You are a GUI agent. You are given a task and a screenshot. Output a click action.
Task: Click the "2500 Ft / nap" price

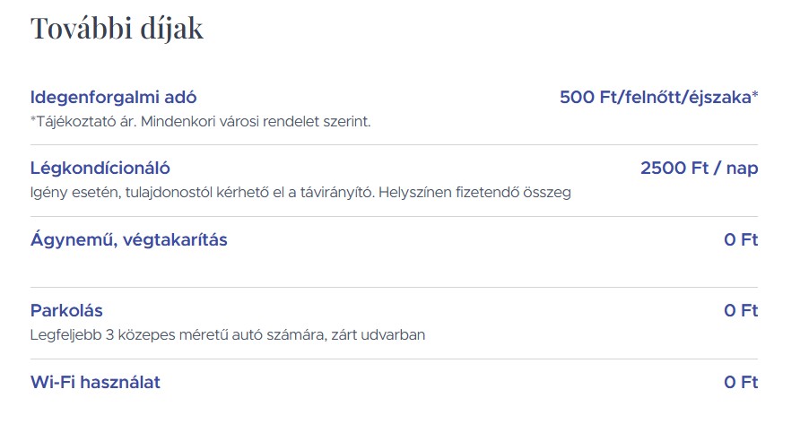pyautogui.click(x=699, y=168)
